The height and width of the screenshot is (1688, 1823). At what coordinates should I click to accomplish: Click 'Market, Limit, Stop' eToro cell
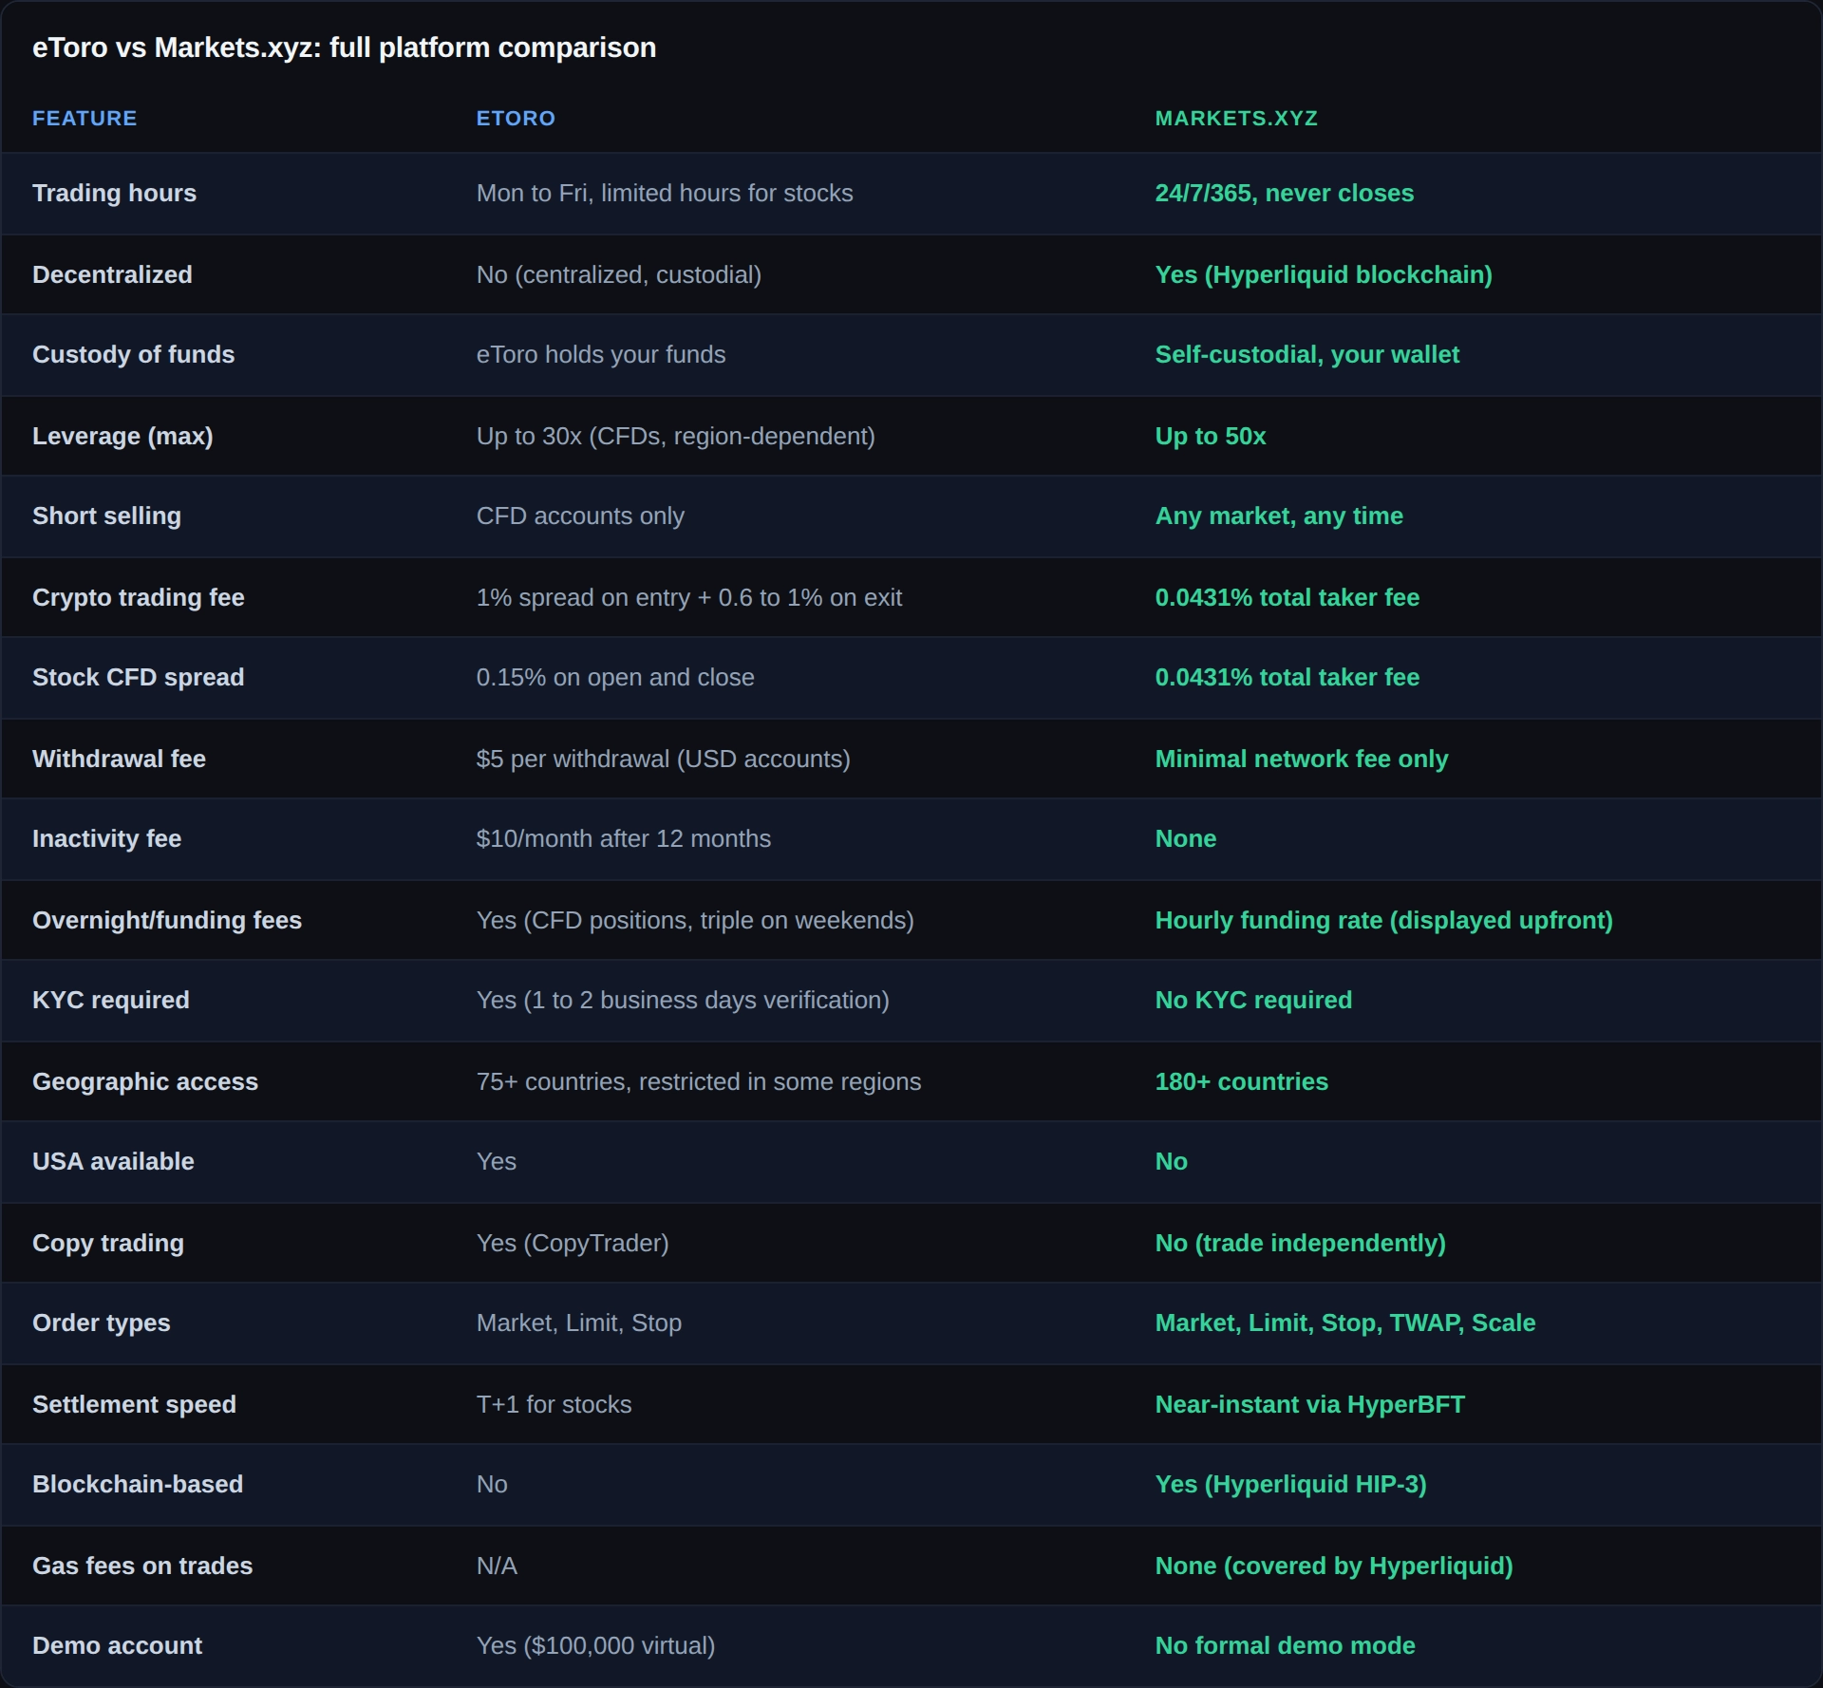pos(578,1322)
